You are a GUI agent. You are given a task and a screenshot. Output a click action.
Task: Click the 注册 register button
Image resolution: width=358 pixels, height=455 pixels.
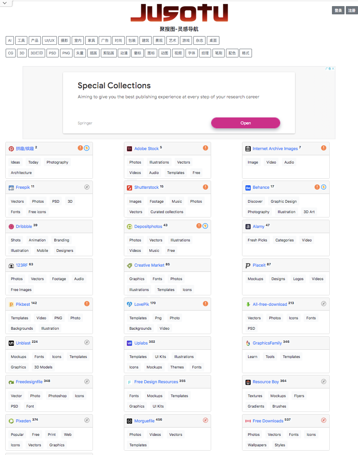(x=351, y=10)
